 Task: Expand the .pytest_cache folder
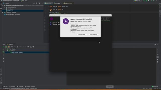point(5,7)
